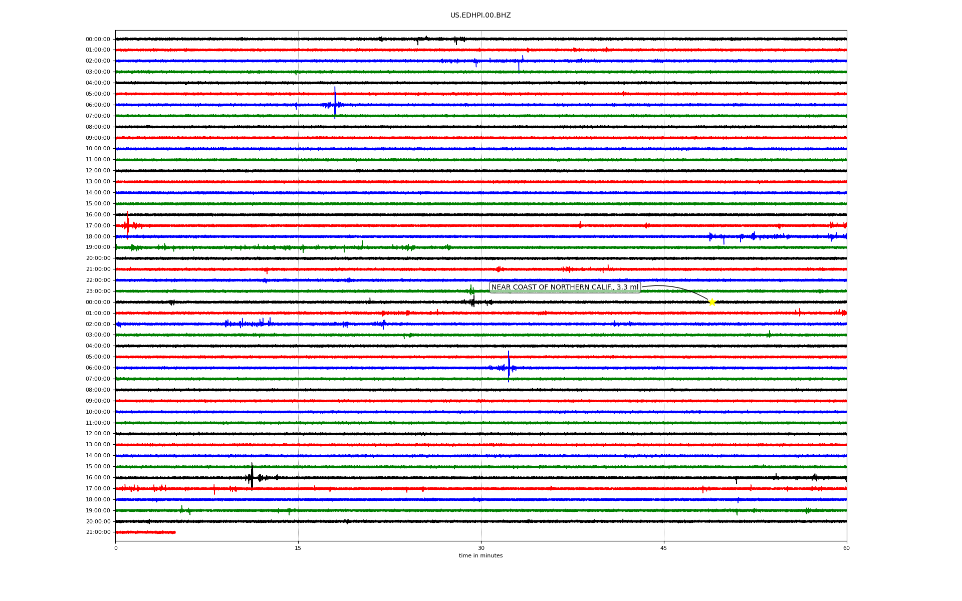Click the topmost 00:00:00 row label
The width and height of the screenshot is (962, 601).
pyautogui.click(x=98, y=39)
